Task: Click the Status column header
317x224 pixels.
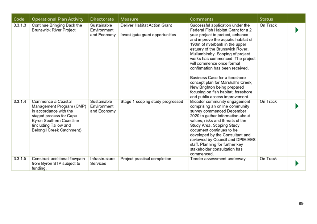Action: (x=266, y=19)
